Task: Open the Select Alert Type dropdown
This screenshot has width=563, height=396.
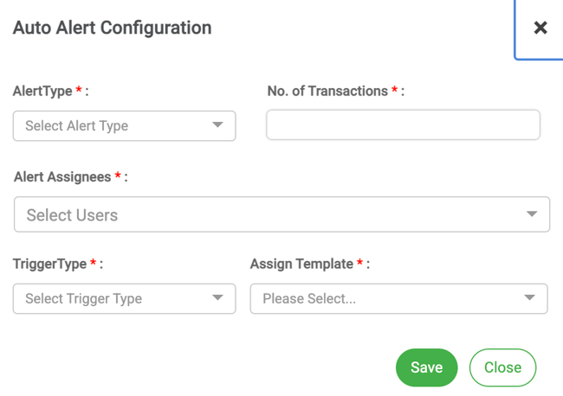Action: [x=124, y=125]
